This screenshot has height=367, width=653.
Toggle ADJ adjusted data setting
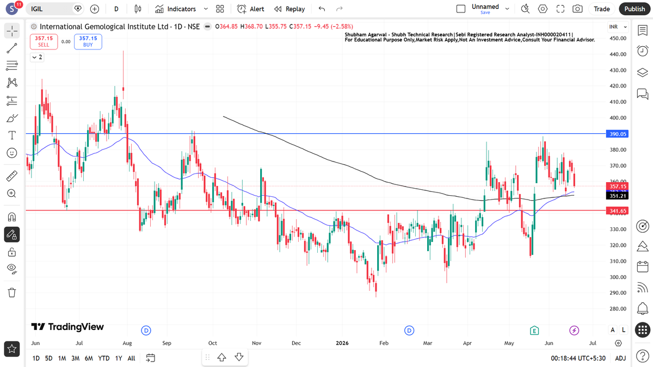click(620, 358)
